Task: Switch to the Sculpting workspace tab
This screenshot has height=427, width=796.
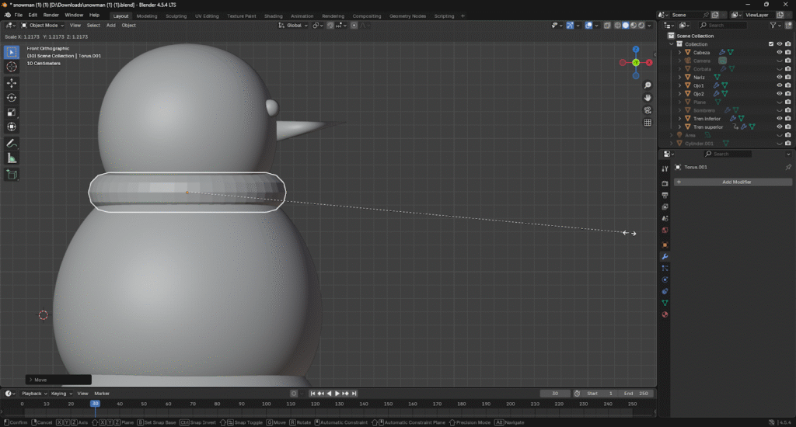Action: click(x=176, y=16)
